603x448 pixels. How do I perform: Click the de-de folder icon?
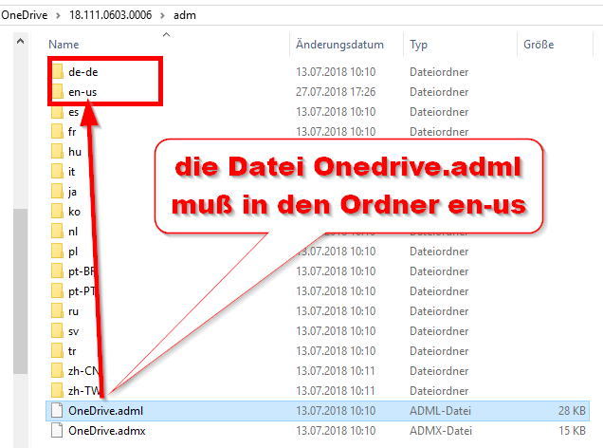(57, 72)
